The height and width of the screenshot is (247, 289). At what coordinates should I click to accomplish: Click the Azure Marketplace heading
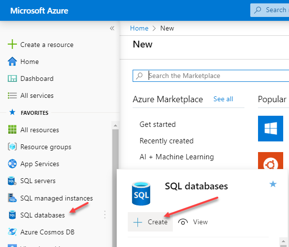pyautogui.click(x=167, y=99)
